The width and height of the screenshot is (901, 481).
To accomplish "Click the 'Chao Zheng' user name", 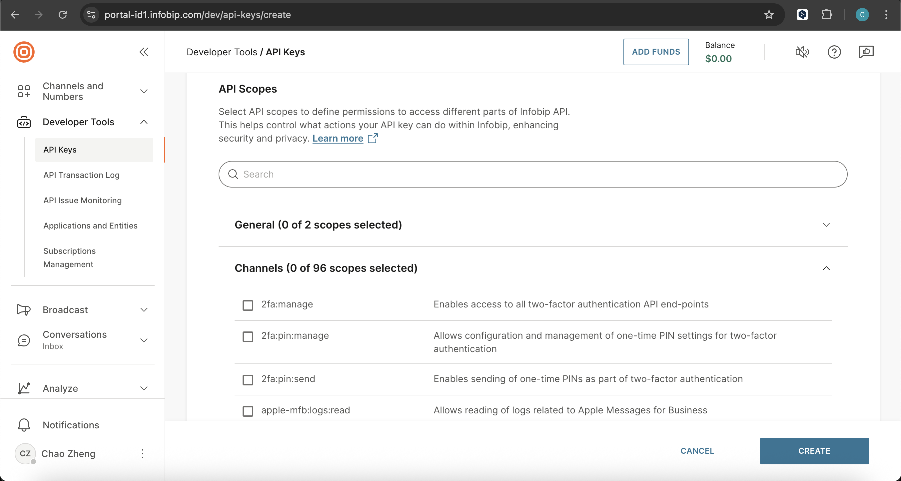I will (x=68, y=453).
